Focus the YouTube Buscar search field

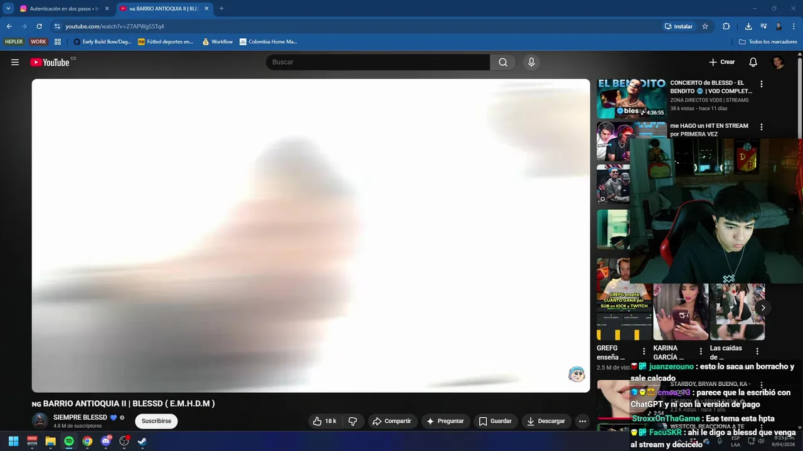[x=378, y=62]
